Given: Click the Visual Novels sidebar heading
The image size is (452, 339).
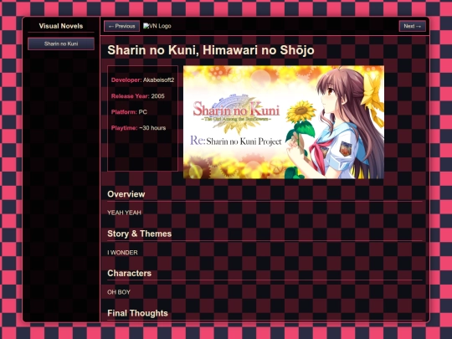Looking at the screenshot, I should point(61,26).
